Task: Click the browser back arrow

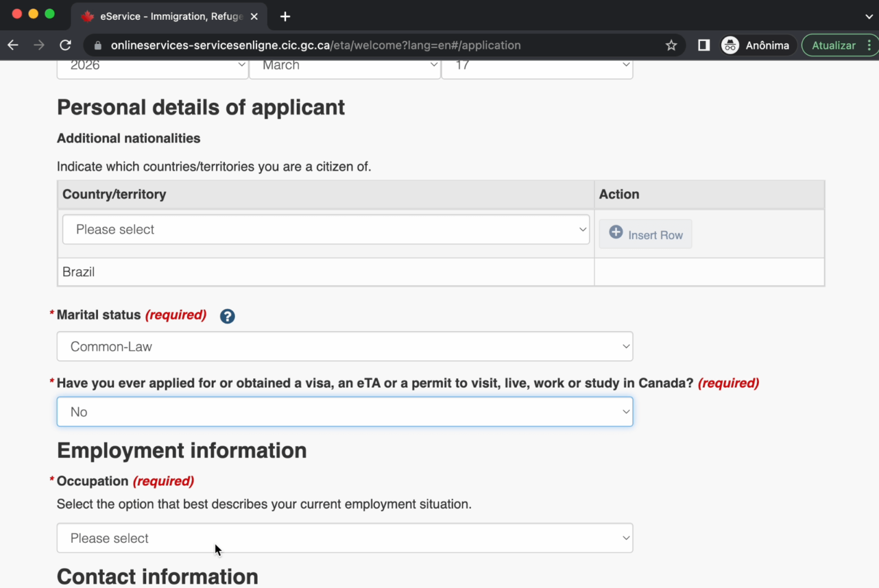Action: pos(13,45)
